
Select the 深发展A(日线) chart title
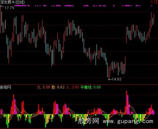[x=12, y=2]
